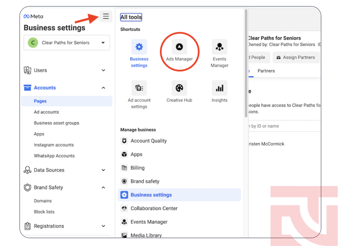
Task: Open the Insights shortcut icon
Action: pos(220,88)
